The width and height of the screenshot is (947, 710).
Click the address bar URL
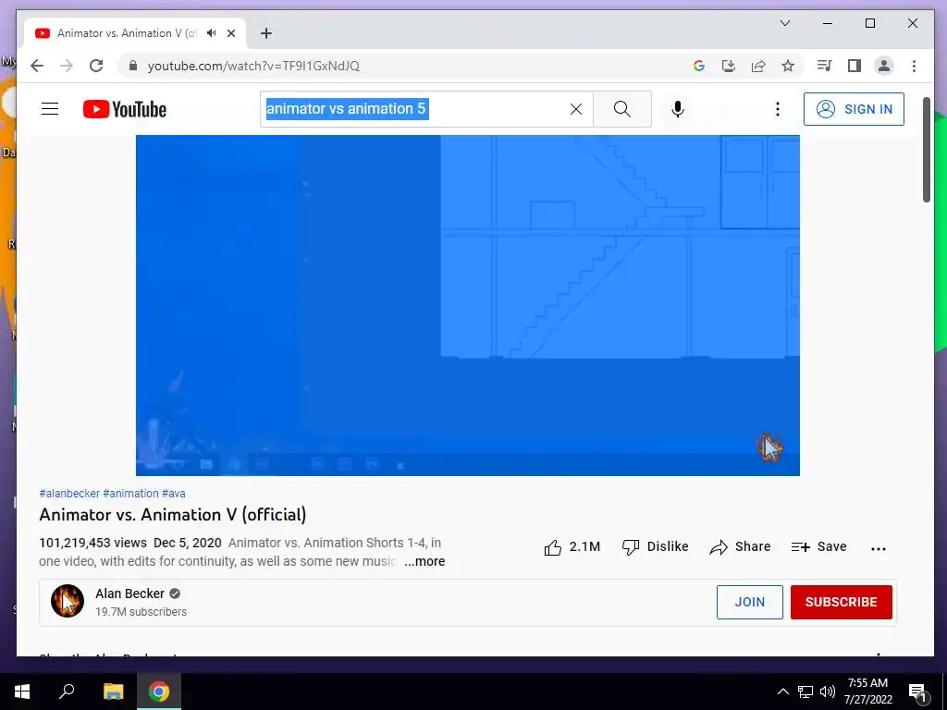pos(253,66)
